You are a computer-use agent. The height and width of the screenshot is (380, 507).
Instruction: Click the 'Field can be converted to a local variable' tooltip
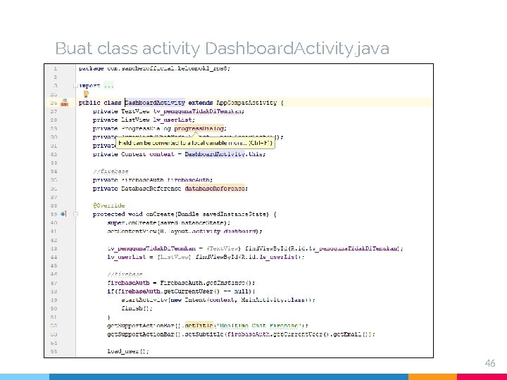point(195,143)
